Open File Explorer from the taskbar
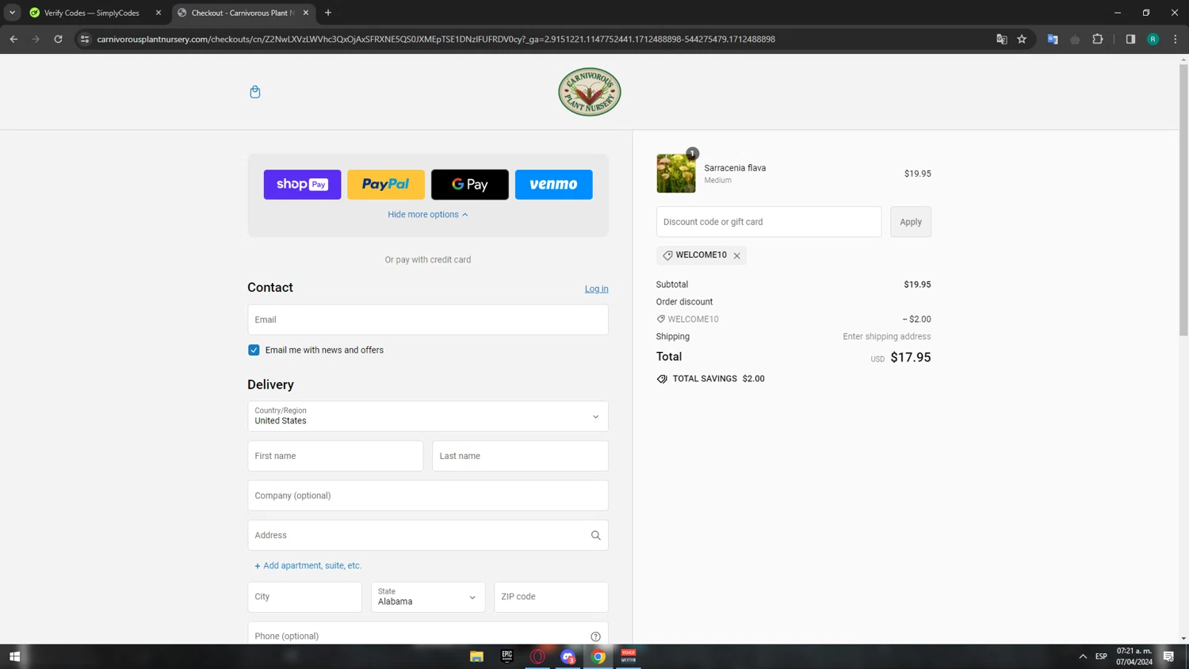Image resolution: width=1189 pixels, height=669 pixels. (x=476, y=656)
